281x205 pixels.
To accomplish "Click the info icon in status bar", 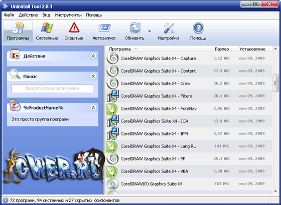I will (x=6, y=200).
